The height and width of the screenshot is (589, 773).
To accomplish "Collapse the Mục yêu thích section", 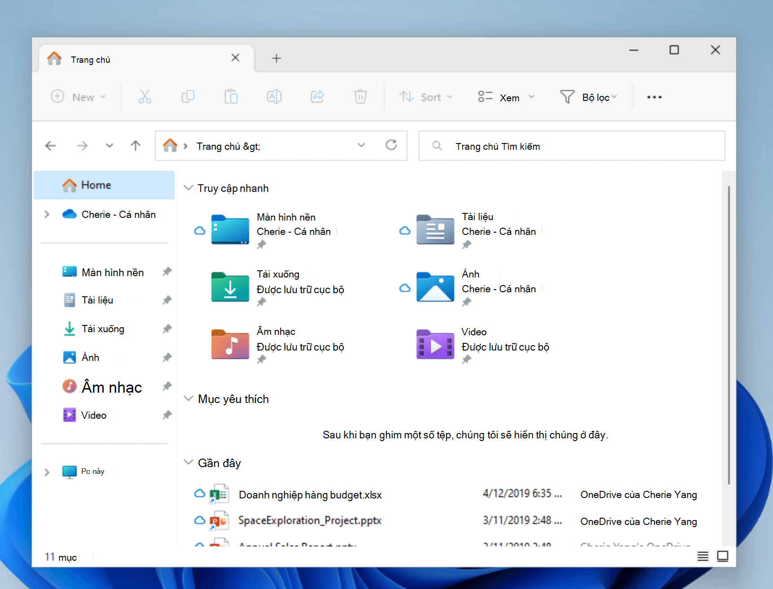I will click(189, 398).
